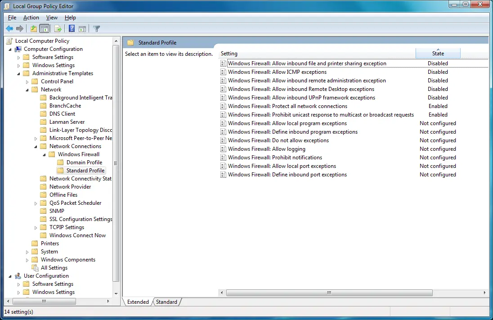Collapse the Administrative Templates node
This screenshot has width=493, height=320.
pos(18,74)
